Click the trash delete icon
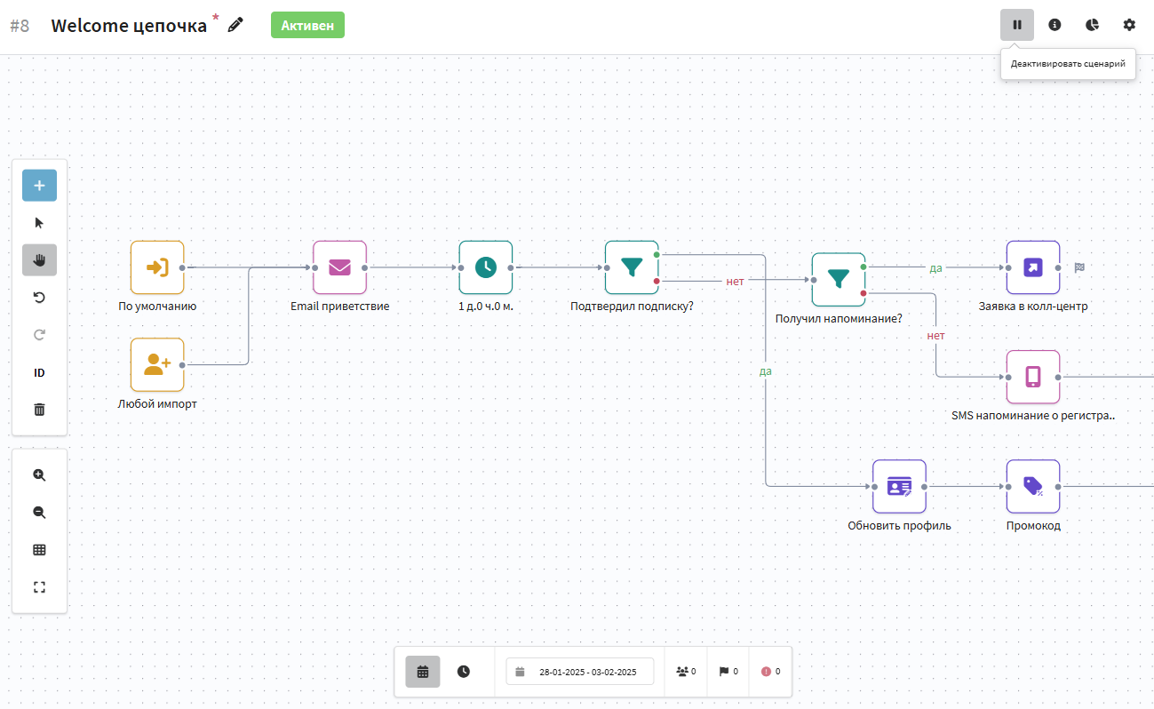This screenshot has height=709, width=1154. 39,410
